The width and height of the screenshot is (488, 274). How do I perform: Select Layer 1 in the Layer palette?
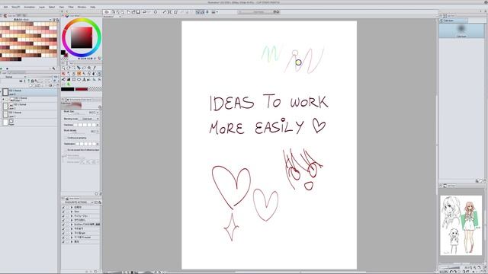click(x=30, y=114)
